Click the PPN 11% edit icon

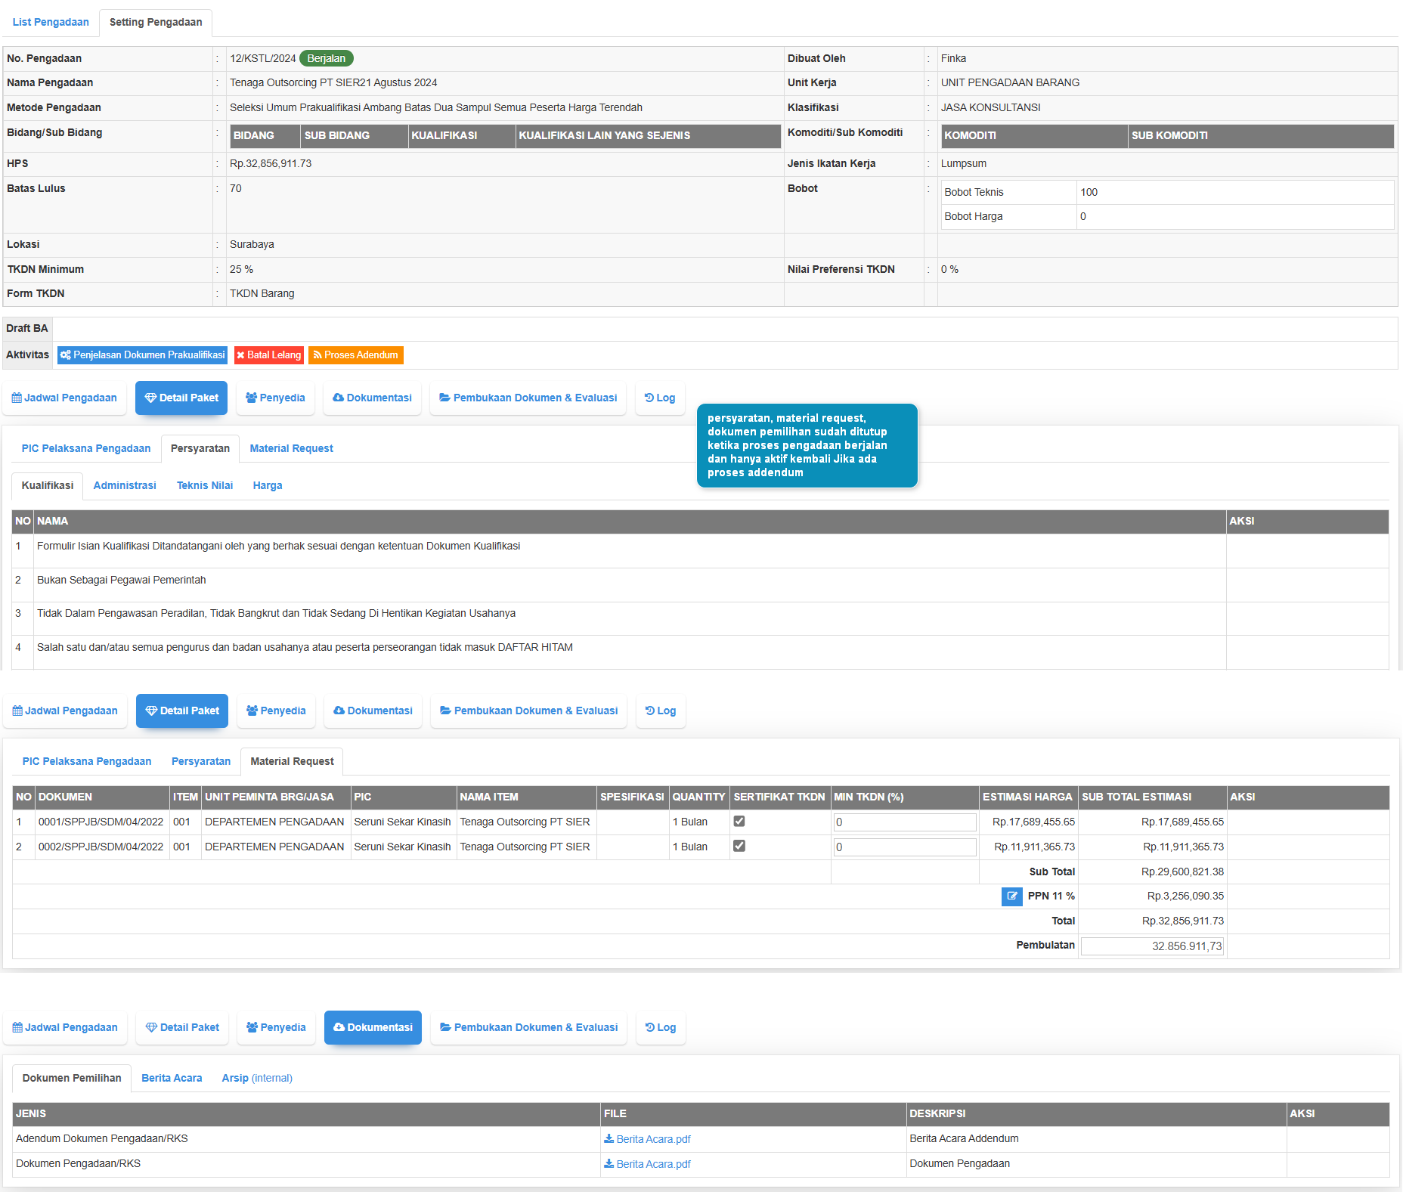click(1011, 896)
